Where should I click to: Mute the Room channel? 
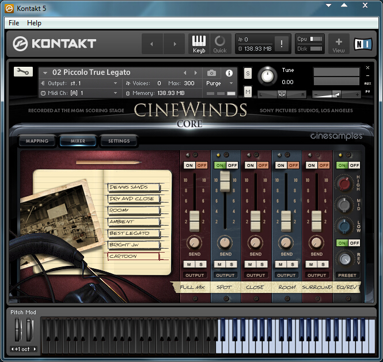click(280, 264)
